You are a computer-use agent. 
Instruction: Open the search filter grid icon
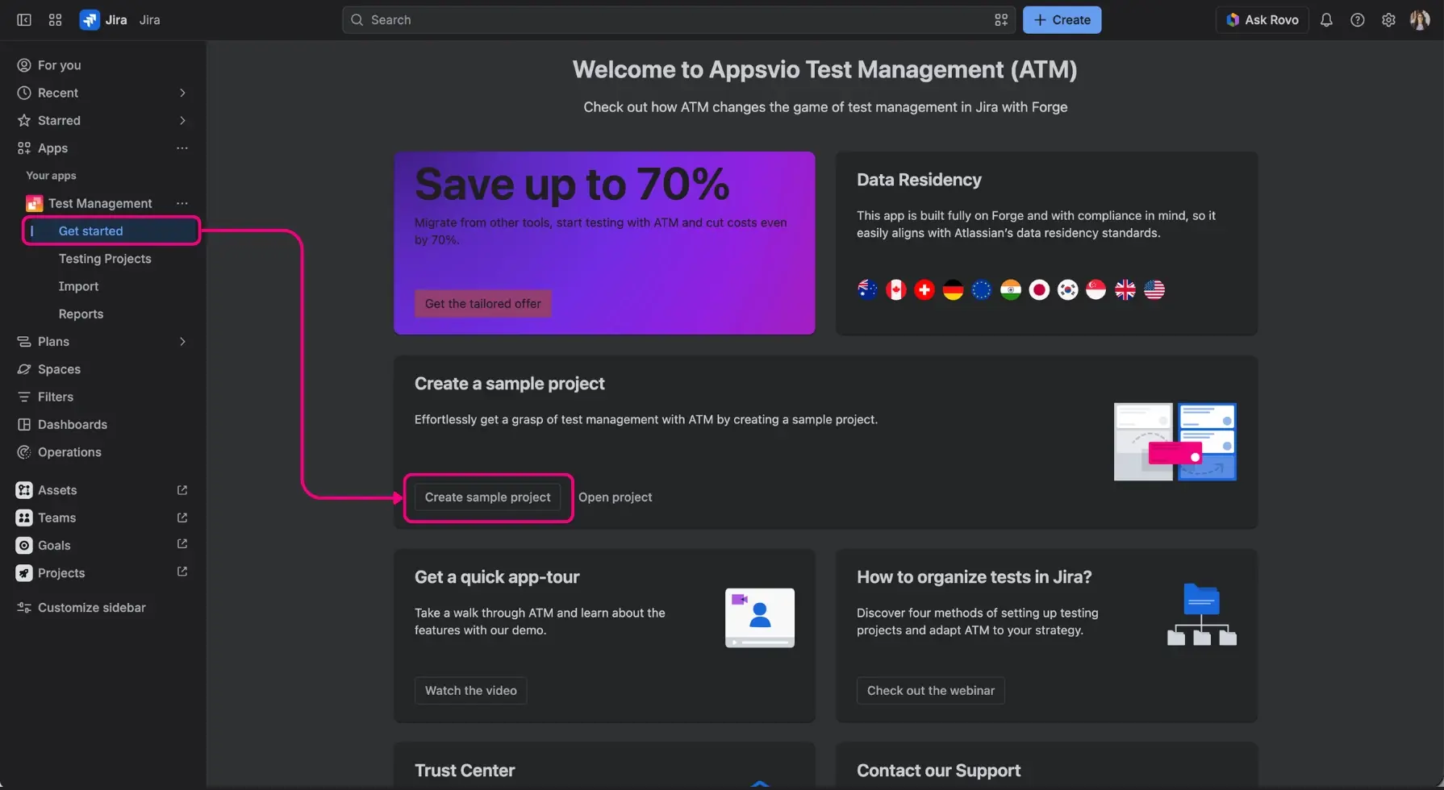coord(1001,20)
